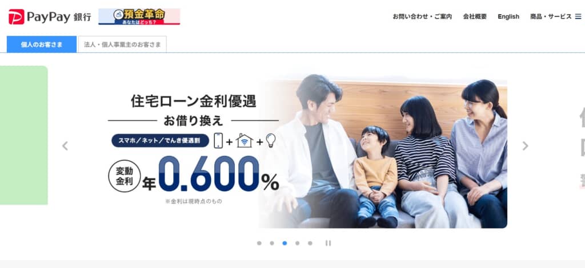Image resolution: width=585 pixels, height=268 pixels.
Task: Pause the slideshow autoplay
Action: click(x=328, y=243)
